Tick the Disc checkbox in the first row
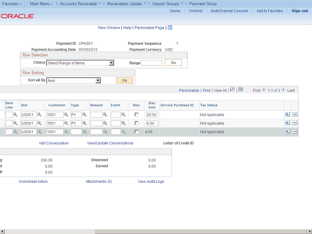This screenshot has height=234, width=312. 136,115
